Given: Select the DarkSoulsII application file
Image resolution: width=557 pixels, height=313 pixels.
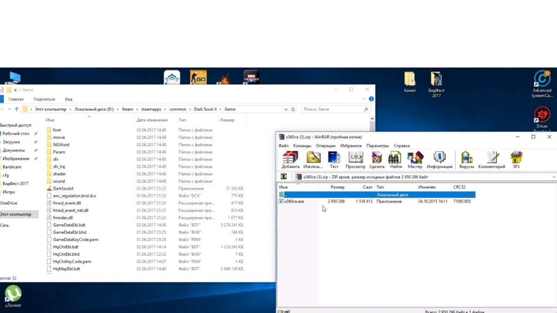Looking at the screenshot, I should point(63,188).
